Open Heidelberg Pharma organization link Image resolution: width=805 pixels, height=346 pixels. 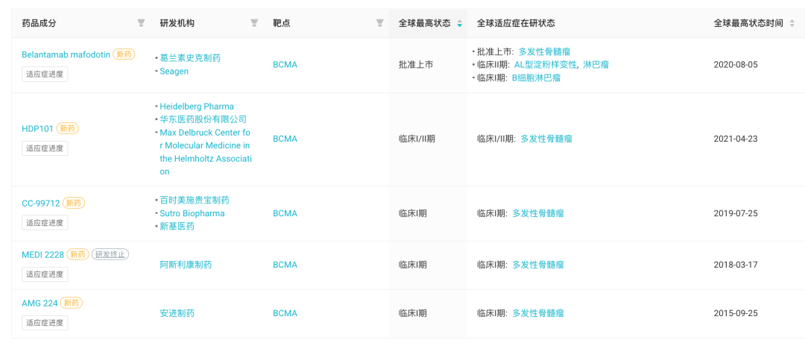(x=197, y=107)
